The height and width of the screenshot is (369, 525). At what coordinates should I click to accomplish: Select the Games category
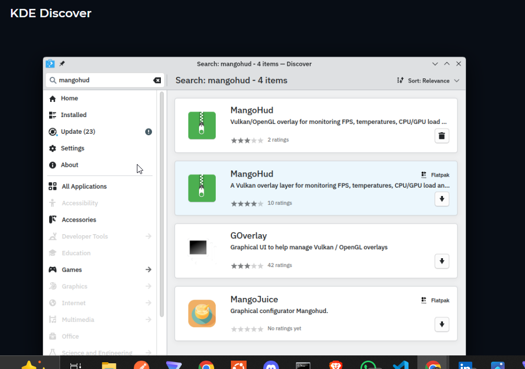click(x=100, y=270)
